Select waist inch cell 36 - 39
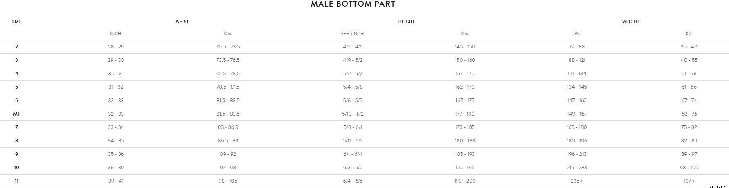The width and height of the screenshot is (729, 188). point(116,168)
